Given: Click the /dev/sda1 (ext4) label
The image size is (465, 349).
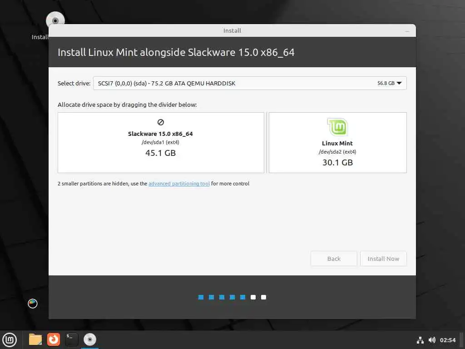Looking at the screenshot, I should pos(160,142).
